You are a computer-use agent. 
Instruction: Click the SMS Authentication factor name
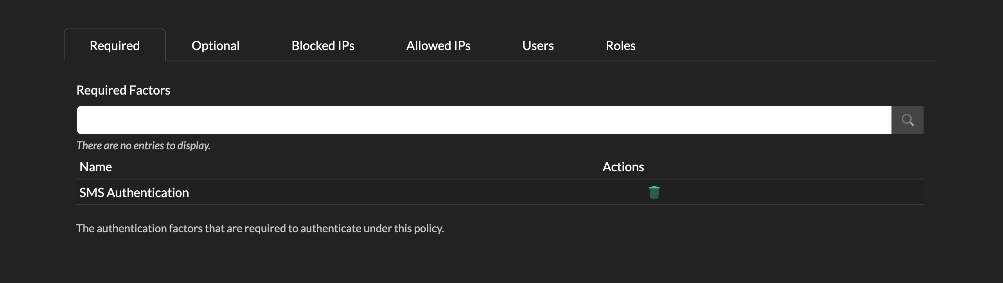click(134, 193)
